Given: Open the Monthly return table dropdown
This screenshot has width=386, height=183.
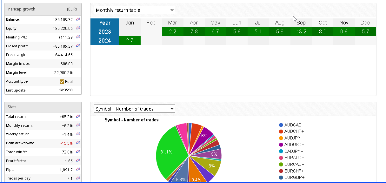Looking at the screenshot, I should click(134, 10).
